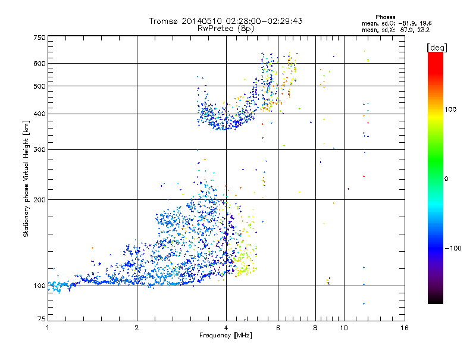The image size is (476, 357).
Task: Click the y-axis tick label '500'
Action: (40, 86)
